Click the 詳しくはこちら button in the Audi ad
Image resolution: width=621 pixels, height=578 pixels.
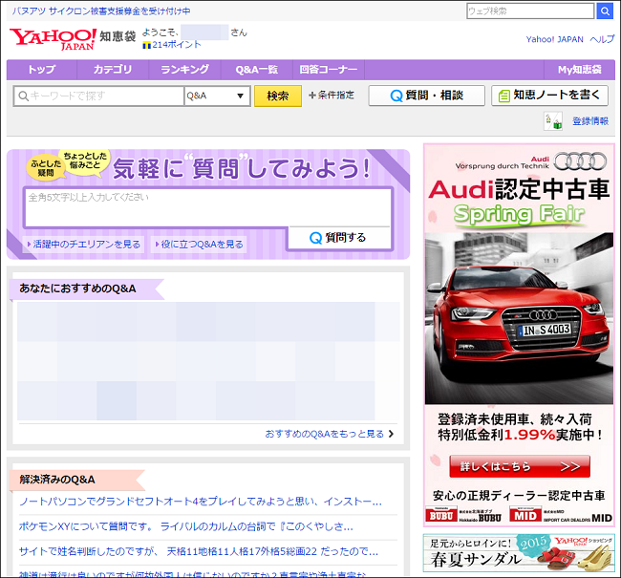pyautogui.click(x=520, y=466)
